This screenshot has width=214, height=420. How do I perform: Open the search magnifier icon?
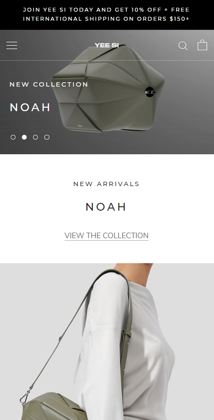[183, 46]
